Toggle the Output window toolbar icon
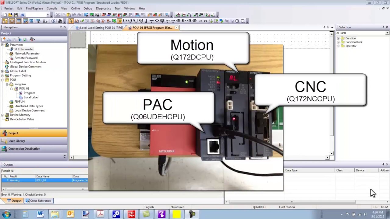 [x=19, y=21]
